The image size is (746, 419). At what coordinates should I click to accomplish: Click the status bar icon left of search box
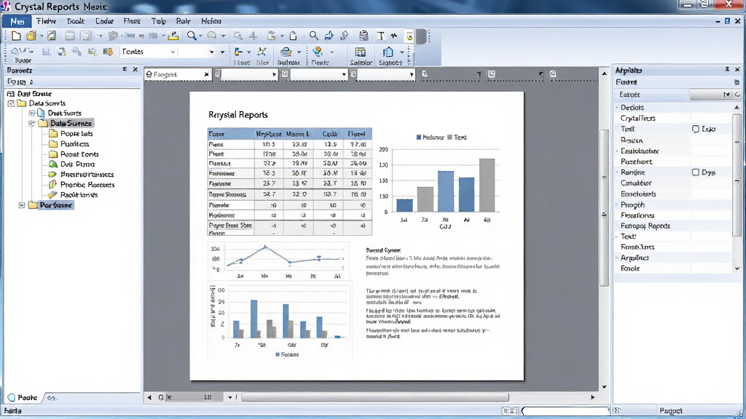click(x=509, y=411)
